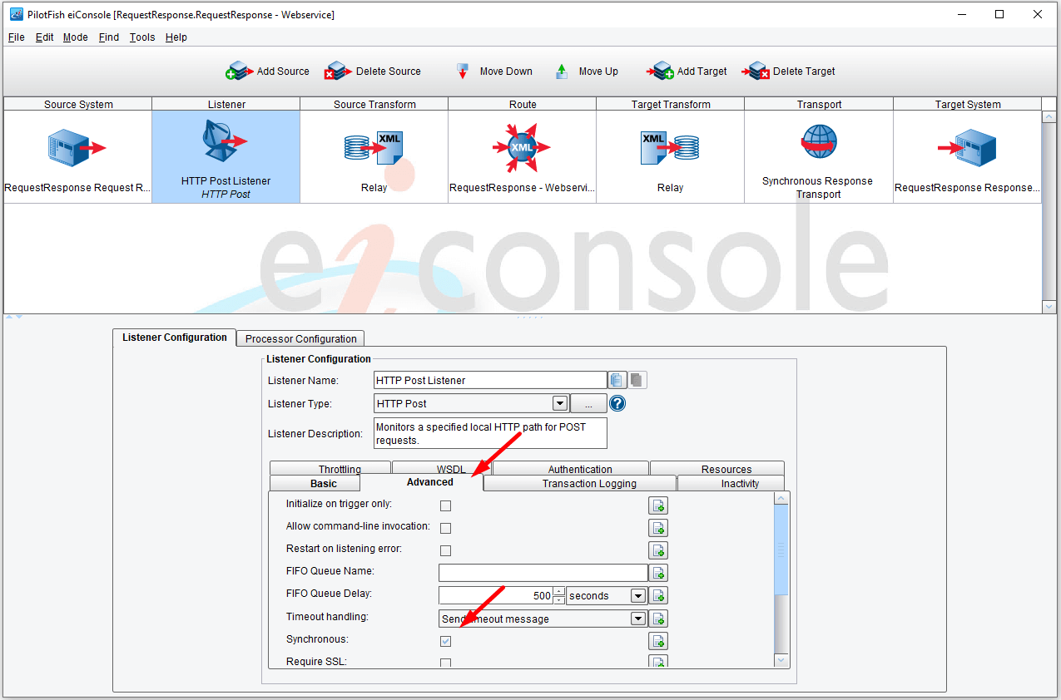Click the Move Up arrow button
This screenshot has height=700, width=1061.
(587, 71)
